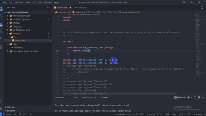Click Ln 19, Col 22 status item
206x116 pixels.
point(139,114)
